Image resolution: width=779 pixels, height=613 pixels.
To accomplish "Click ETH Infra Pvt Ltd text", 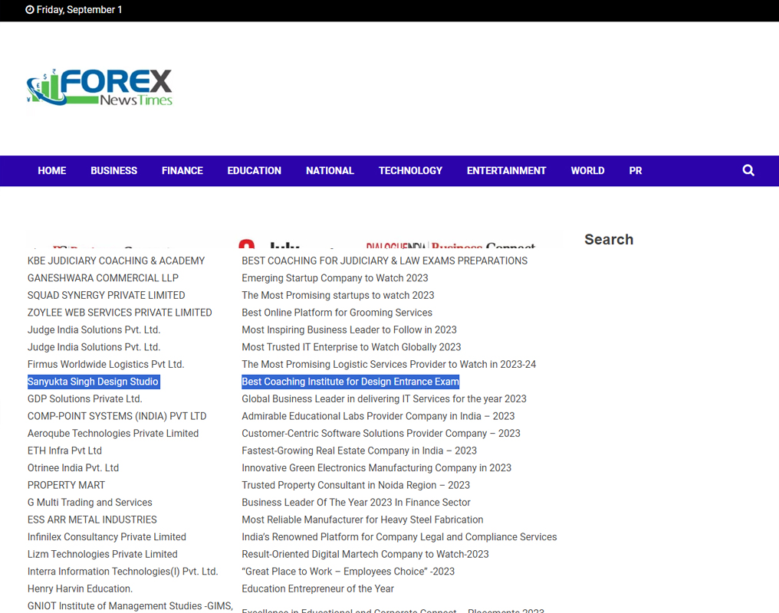I will (64, 451).
